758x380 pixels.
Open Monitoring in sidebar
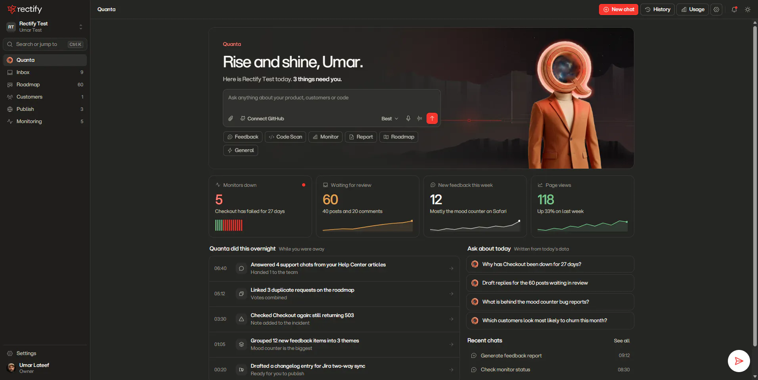point(45,122)
